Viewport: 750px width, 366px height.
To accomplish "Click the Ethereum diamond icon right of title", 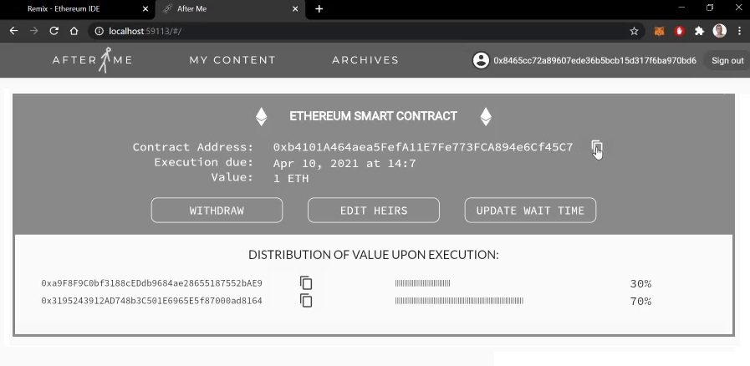I will tap(486, 116).
